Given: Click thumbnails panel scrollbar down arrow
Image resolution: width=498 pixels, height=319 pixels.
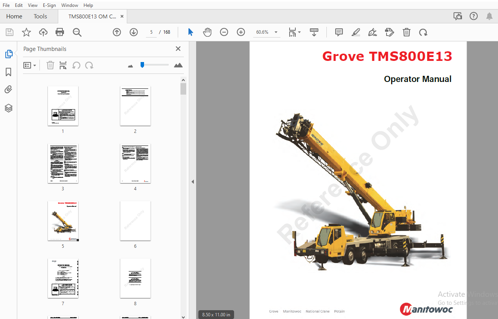Looking at the screenshot, I should coord(183,316).
